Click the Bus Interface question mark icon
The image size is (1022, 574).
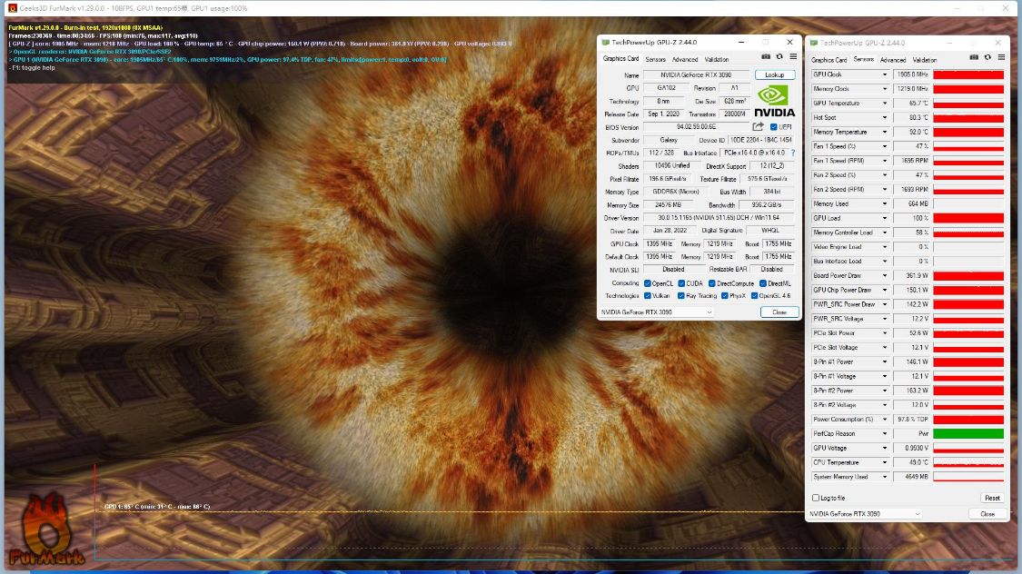[792, 153]
